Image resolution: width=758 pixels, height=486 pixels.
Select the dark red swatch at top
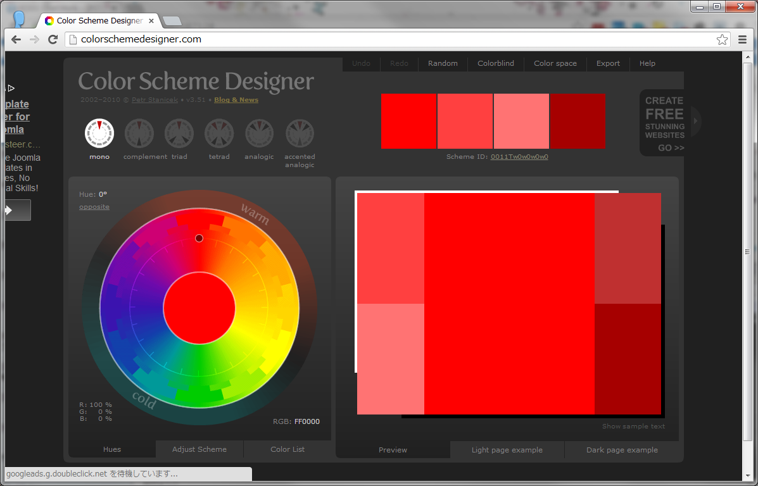pos(578,121)
